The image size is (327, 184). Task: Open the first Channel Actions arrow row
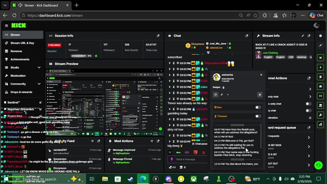click(310, 89)
